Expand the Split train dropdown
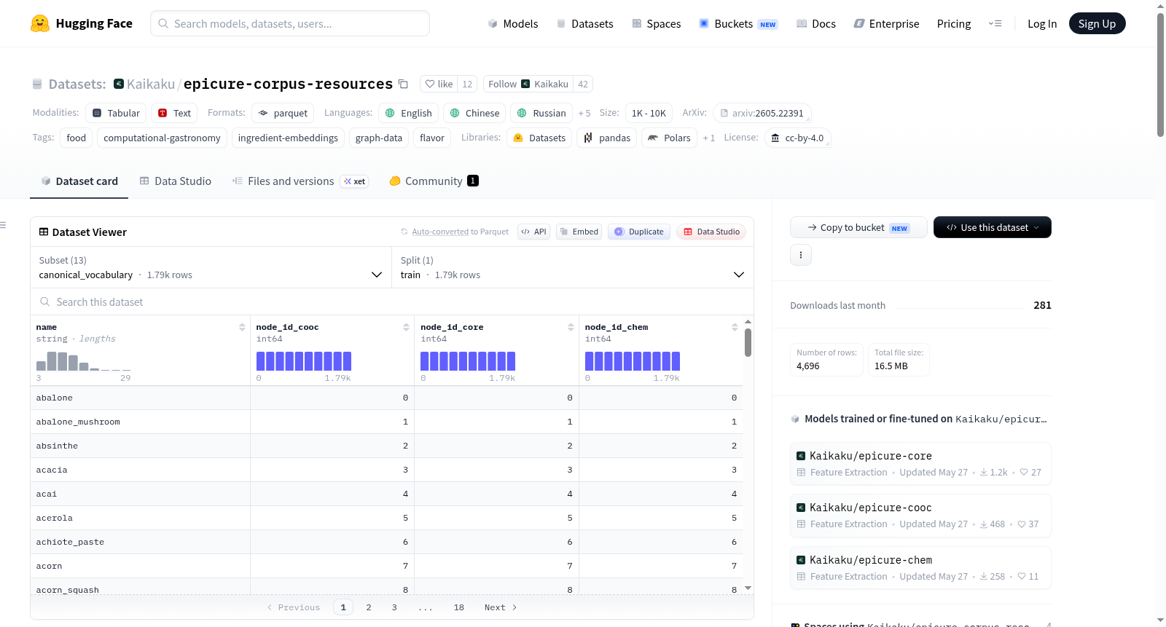The image size is (1166, 627). tap(573, 267)
